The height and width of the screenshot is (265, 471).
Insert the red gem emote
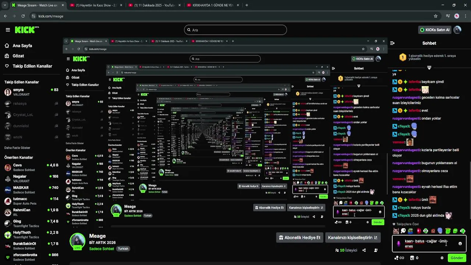418,231
